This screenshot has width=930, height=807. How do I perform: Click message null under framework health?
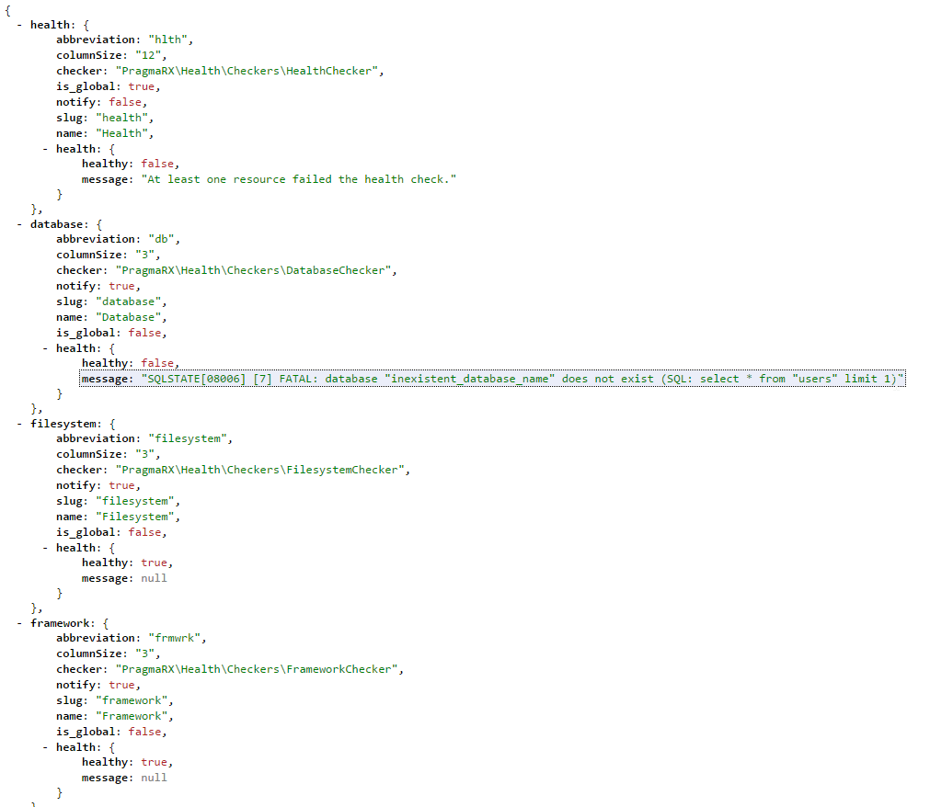154,778
